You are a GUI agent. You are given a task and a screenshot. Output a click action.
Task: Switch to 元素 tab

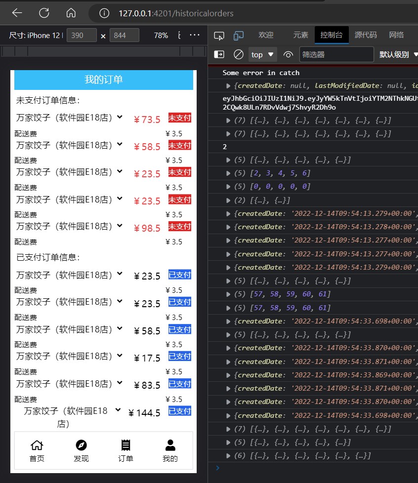click(300, 35)
